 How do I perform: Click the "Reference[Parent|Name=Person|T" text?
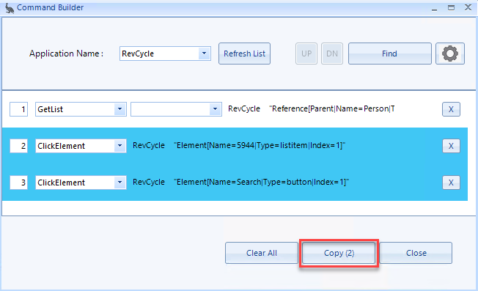click(x=332, y=108)
